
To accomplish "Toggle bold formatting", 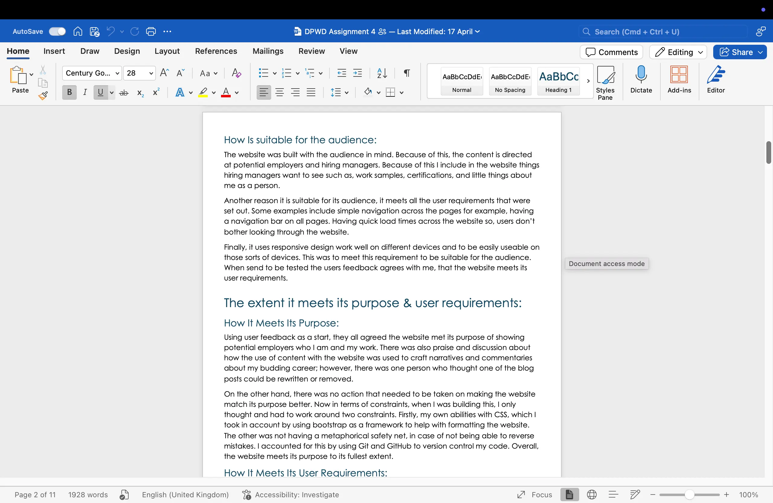I will coord(69,92).
